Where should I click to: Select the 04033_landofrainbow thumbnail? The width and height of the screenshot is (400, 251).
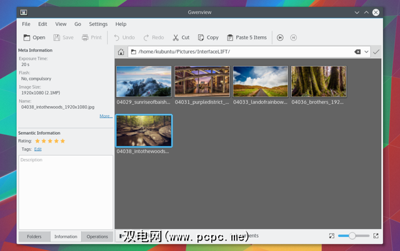(x=259, y=82)
